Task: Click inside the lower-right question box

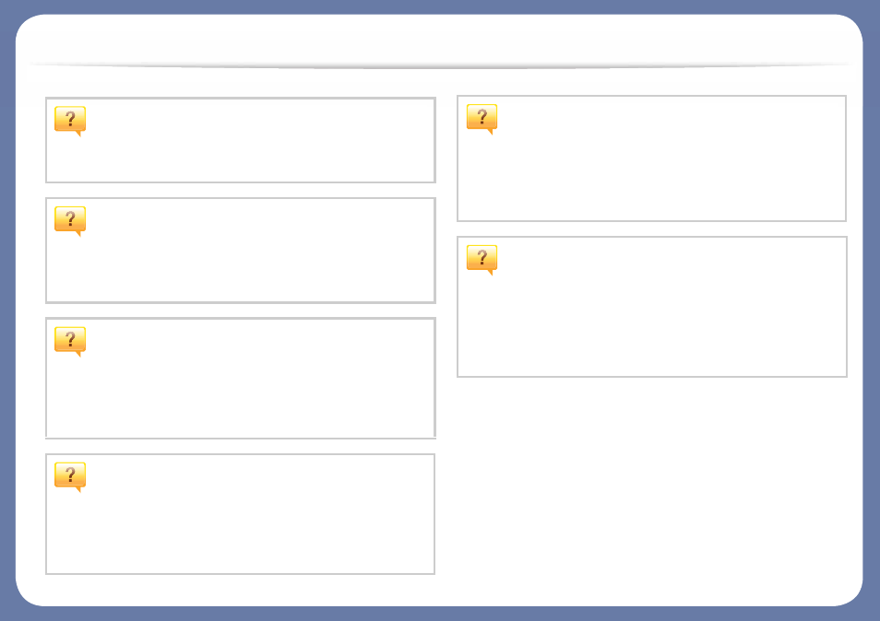Action: [651, 307]
